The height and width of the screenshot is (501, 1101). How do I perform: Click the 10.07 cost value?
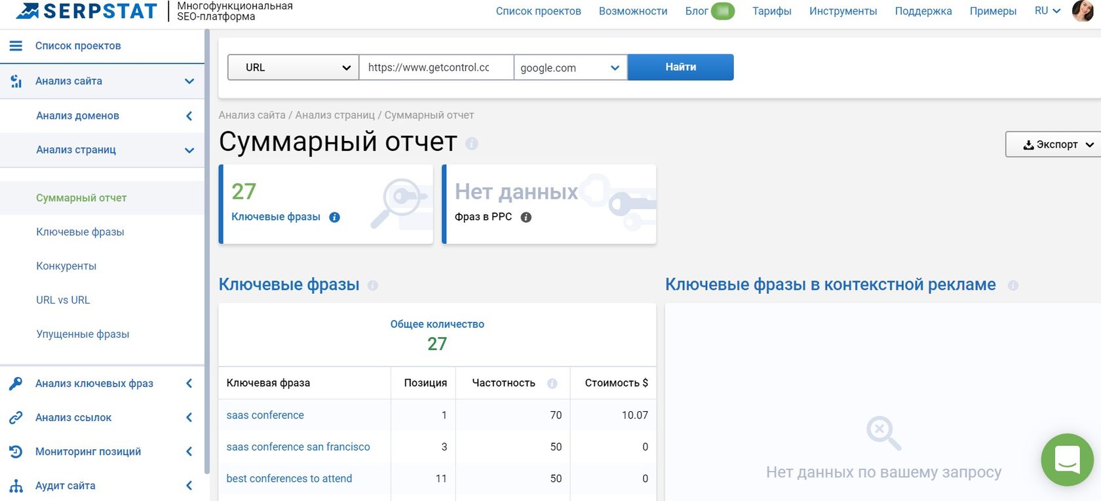(x=635, y=415)
